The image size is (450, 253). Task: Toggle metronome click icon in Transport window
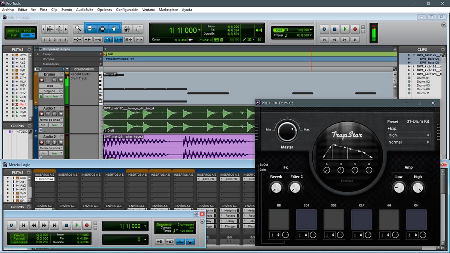pyautogui.click(x=170, y=241)
